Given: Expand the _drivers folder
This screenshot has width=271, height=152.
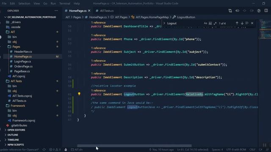Looking at the screenshot, I should click(16, 22).
